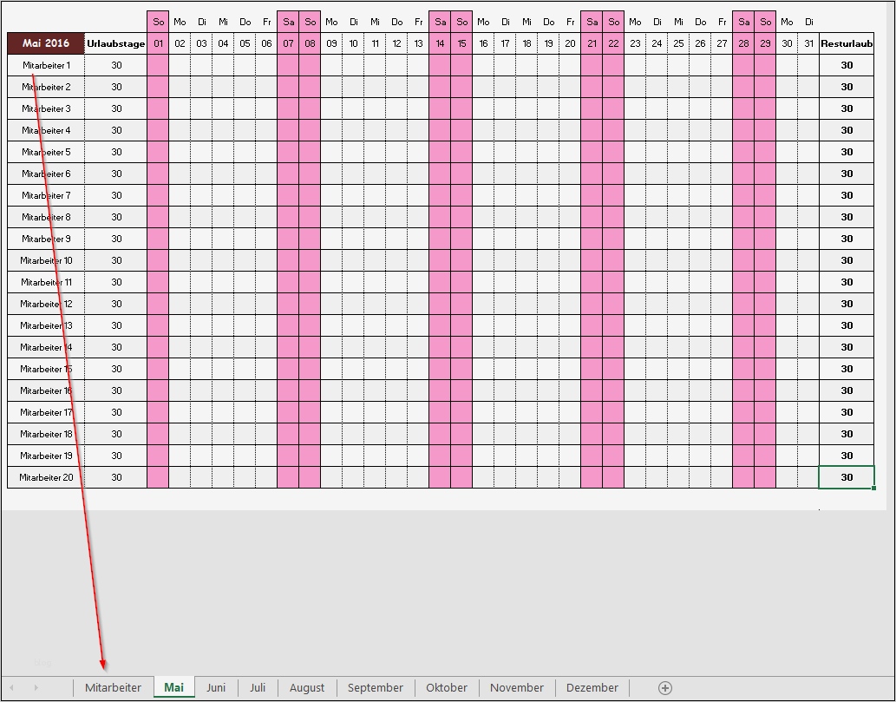Select the active Mai sheet tab
896x702 pixels.
click(173, 686)
